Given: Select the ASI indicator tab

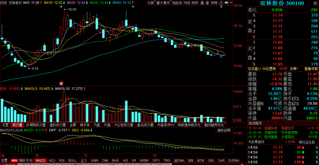Looking at the screenshot, I should (125, 161).
